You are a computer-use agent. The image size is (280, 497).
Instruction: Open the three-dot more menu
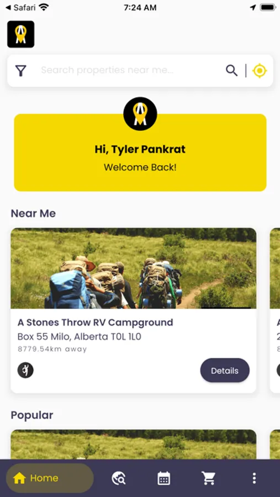pos(254,478)
